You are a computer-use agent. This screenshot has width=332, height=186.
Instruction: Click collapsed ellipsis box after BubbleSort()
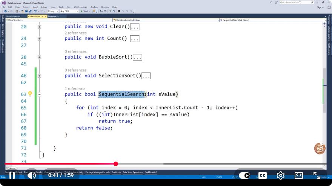[x=137, y=57]
